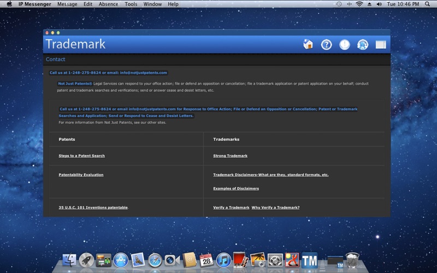437x273 pixels.
Task: Open the Trash in the dock
Action: (352, 260)
